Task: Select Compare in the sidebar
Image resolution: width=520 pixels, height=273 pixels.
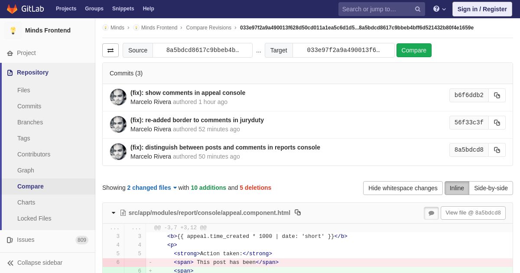Action: coord(30,186)
